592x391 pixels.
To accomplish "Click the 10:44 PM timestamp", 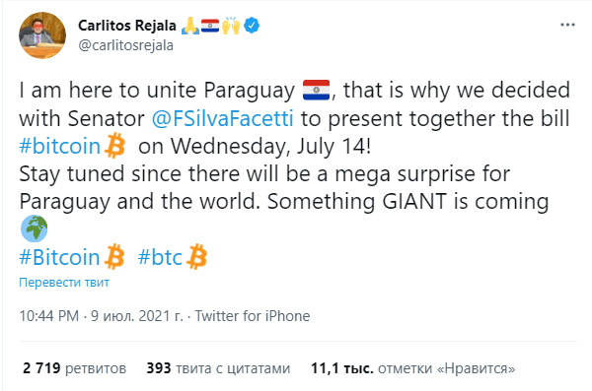I will 49,316.
